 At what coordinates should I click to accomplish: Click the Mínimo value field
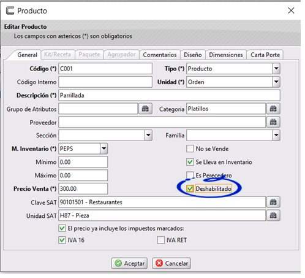pos(83,162)
